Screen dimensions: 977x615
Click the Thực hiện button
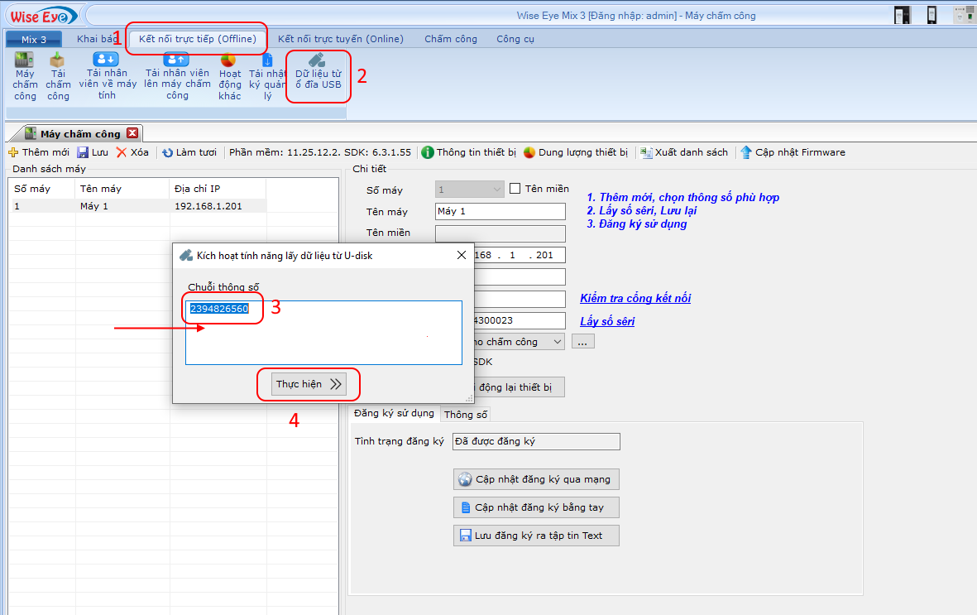[309, 384]
